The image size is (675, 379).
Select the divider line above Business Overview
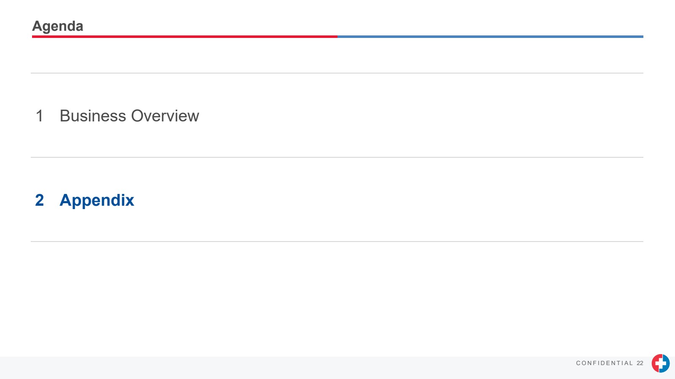337,73
